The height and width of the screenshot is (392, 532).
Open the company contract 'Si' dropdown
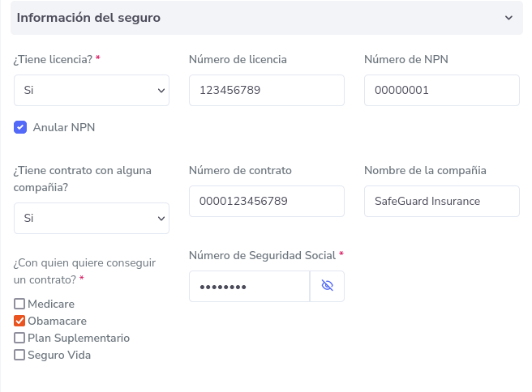pos(92,219)
